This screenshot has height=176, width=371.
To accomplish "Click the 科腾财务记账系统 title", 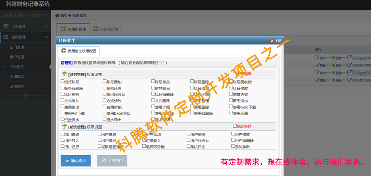I will pos(28,4).
